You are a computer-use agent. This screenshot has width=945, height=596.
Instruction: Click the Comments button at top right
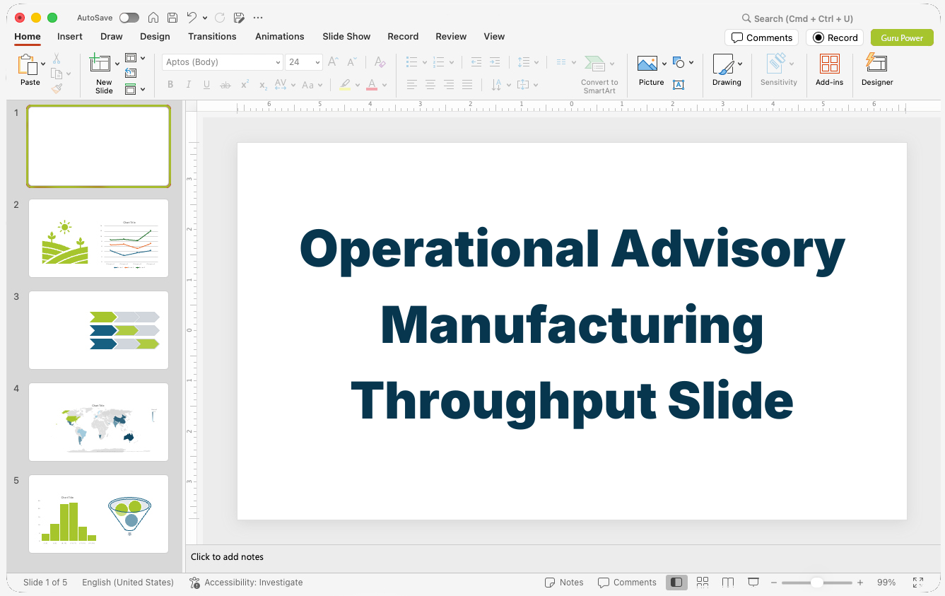762,37
